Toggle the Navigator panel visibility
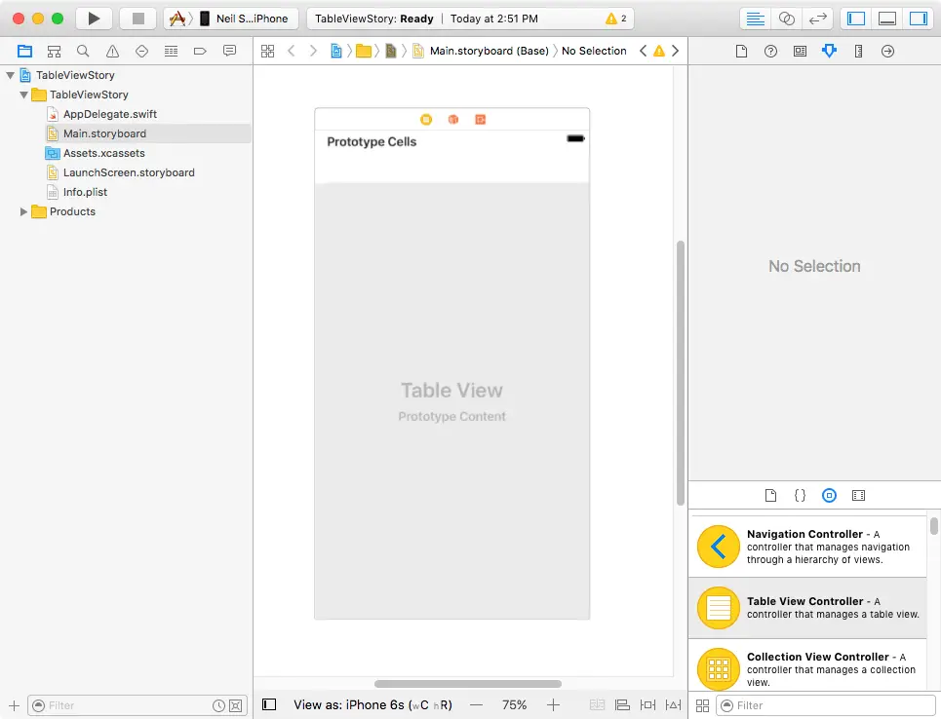 pyautogui.click(x=856, y=19)
